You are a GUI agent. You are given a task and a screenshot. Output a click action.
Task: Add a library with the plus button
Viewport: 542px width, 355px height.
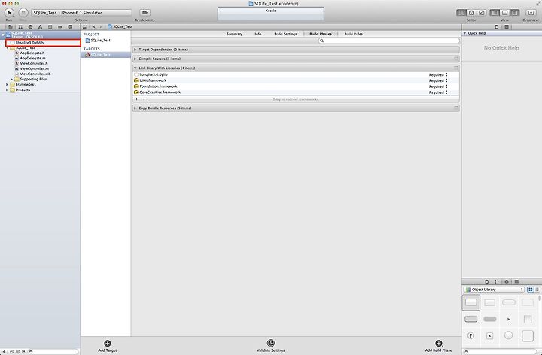136,99
